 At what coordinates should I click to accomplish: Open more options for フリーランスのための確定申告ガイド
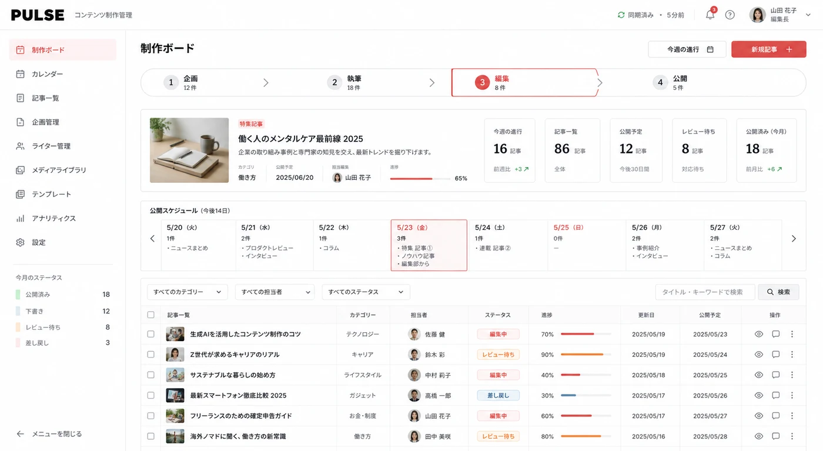[x=792, y=416]
